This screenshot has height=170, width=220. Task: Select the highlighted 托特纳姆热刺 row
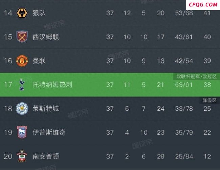[x=110, y=85]
